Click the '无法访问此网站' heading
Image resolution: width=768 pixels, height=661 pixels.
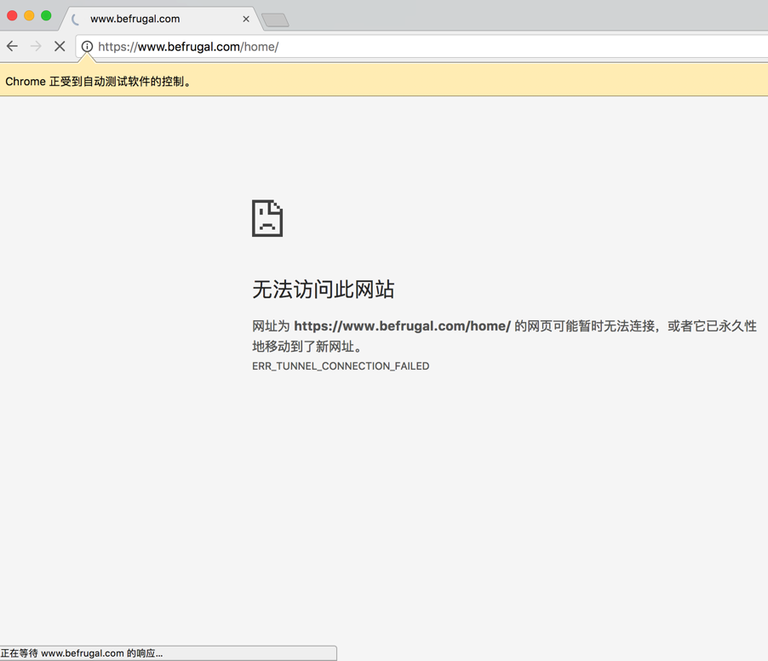click(x=324, y=289)
